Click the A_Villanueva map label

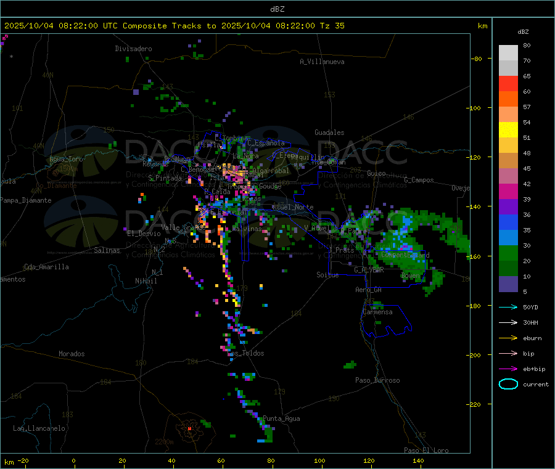tap(322, 62)
